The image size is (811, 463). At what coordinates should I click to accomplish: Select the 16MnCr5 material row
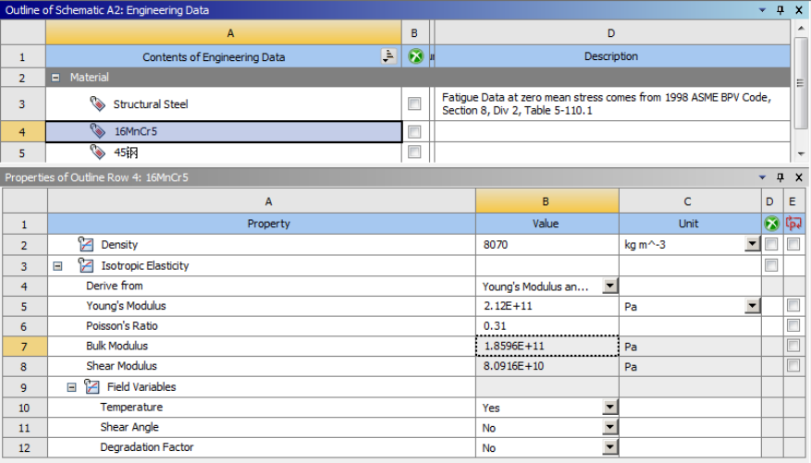point(224,132)
